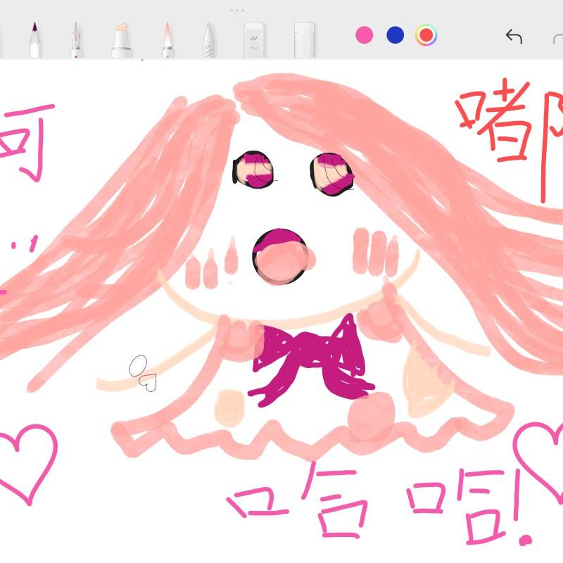Activate the white eraser block tool
Image resolution: width=563 pixels, height=563 pixels.
[253, 40]
